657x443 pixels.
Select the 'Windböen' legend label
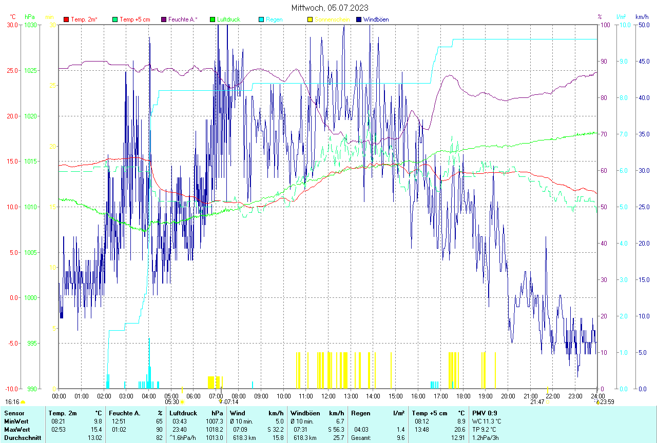(376, 19)
